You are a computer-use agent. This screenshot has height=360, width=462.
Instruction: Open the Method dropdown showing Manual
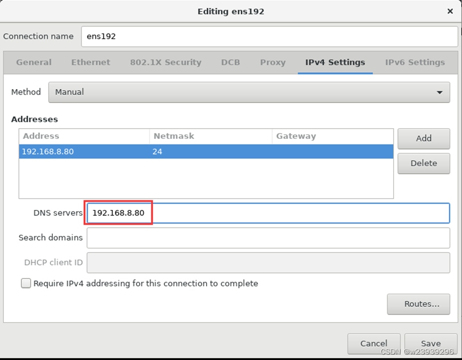(x=249, y=92)
